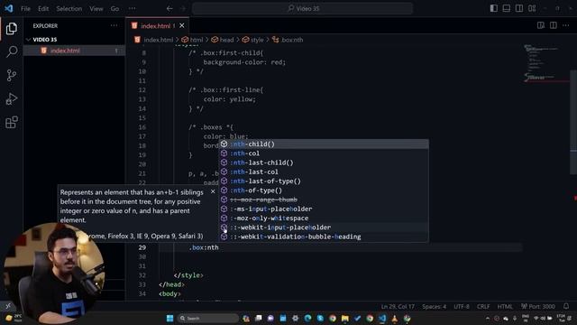Click Ln 29, Col 17 in status bar

pos(398,307)
